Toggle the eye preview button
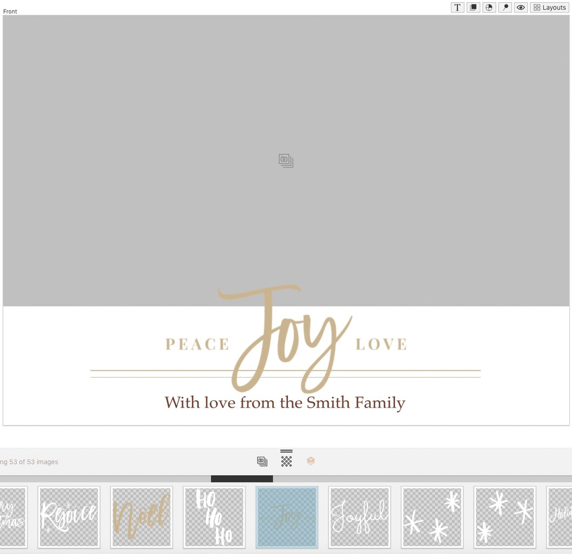Viewport: 572px width, 554px height. pyautogui.click(x=521, y=7)
